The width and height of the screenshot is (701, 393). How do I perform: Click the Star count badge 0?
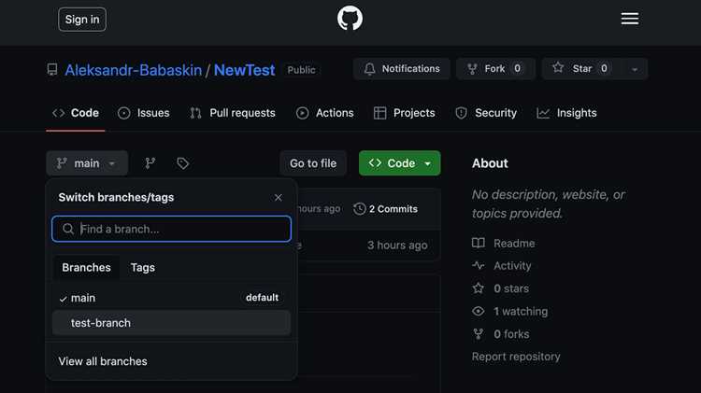pyautogui.click(x=604, y=69)
